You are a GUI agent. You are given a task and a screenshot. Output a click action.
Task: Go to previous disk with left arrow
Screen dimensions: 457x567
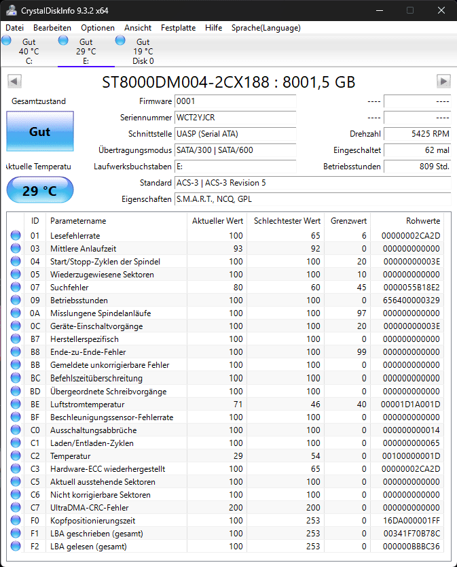coord(14,81)
